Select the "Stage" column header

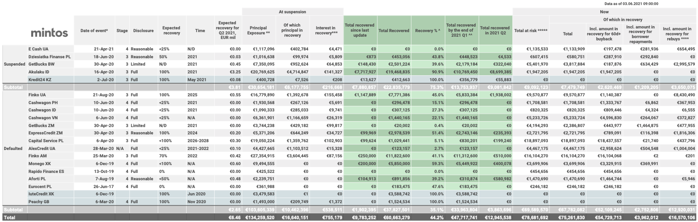[x=122, y=30]
